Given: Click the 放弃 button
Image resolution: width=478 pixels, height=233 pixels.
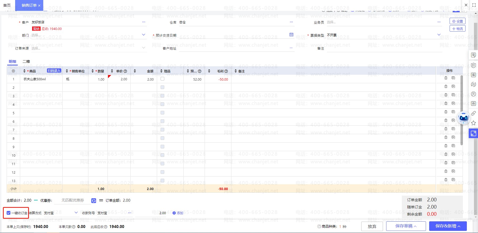Looking at the screenshot, I should click(372, 226).
